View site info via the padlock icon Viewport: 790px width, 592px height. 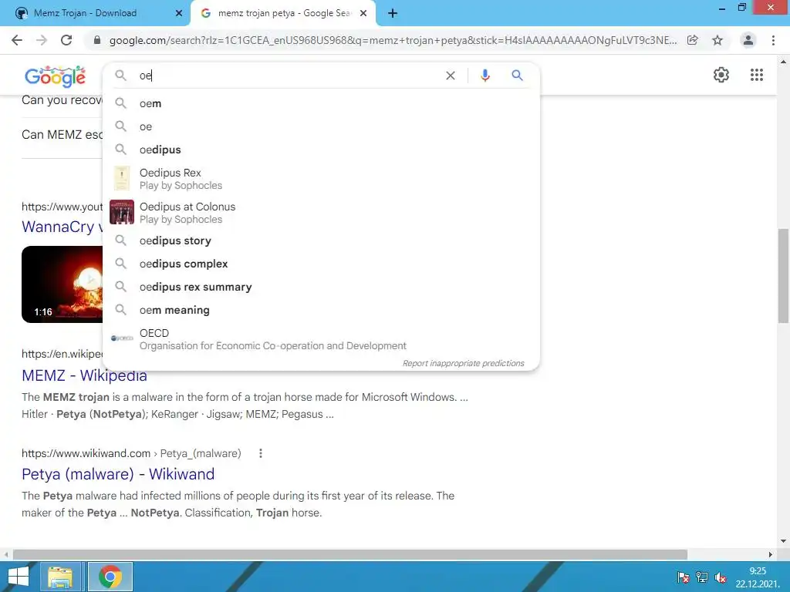click(97, 40)
